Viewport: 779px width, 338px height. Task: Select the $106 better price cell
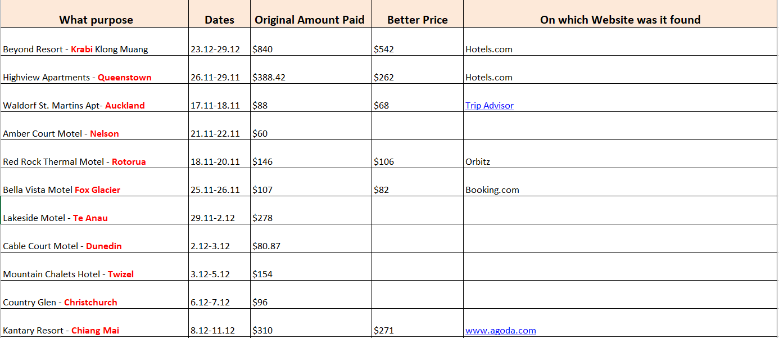(418, 155)
